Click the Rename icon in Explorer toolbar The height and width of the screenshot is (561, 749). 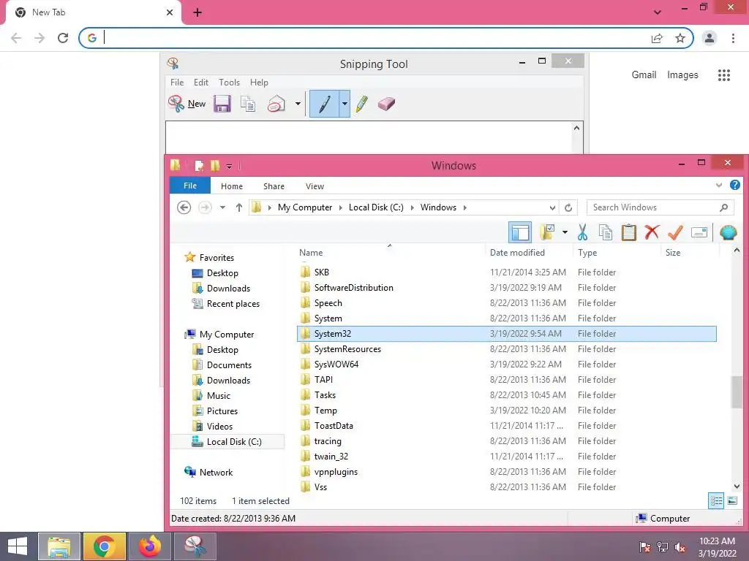tap(699, 232)
